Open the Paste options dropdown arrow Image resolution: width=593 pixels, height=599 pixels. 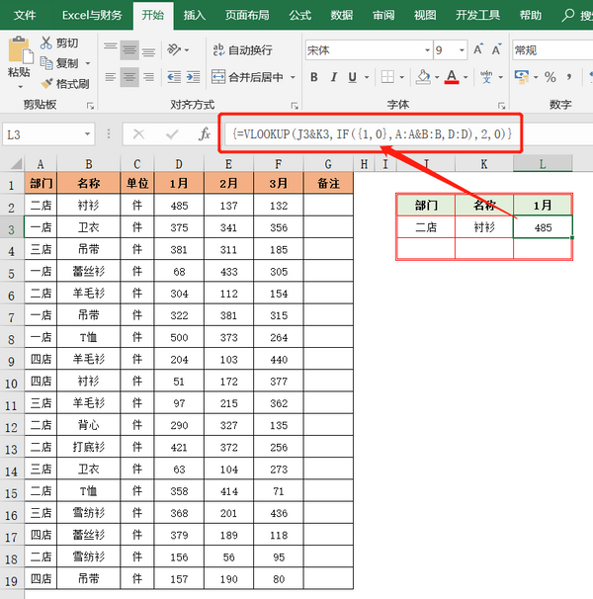20,87
